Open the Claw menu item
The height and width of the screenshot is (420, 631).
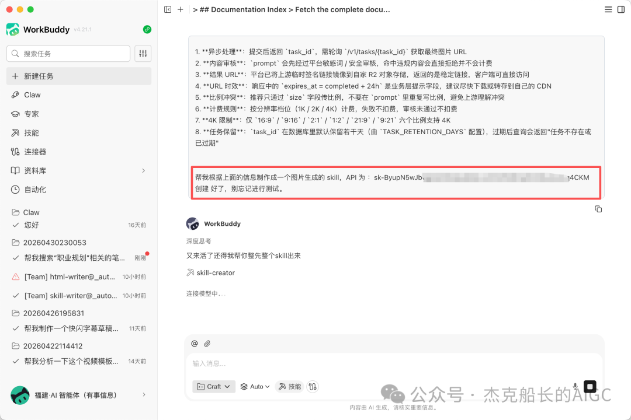pos(79,95)
